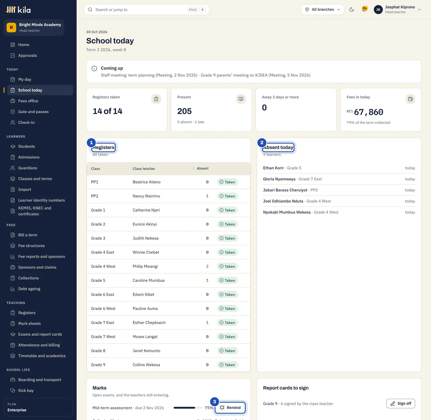Click class teacher Beatrice Atieno
The image size is (431, 420).
(147, 182)
